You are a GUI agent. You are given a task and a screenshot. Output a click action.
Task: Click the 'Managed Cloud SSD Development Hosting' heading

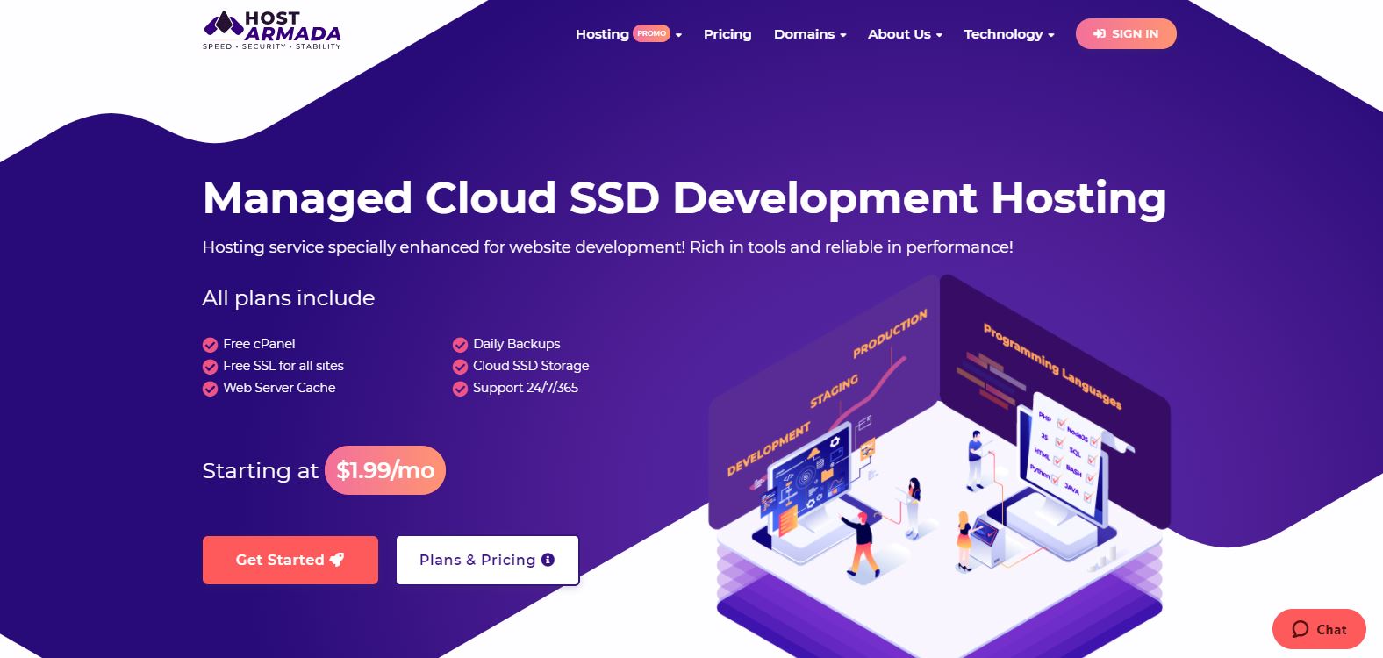pos(684,198)
